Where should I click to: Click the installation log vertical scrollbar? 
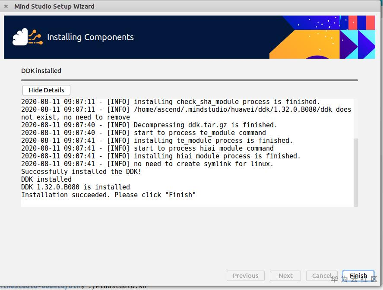tap(356, 172)
